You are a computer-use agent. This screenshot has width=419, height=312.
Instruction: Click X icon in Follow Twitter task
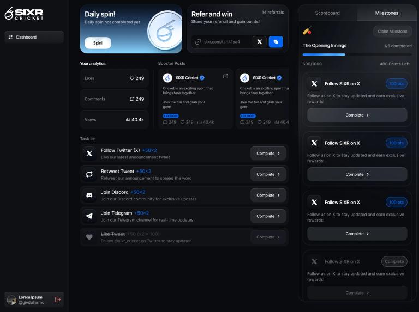89,154
